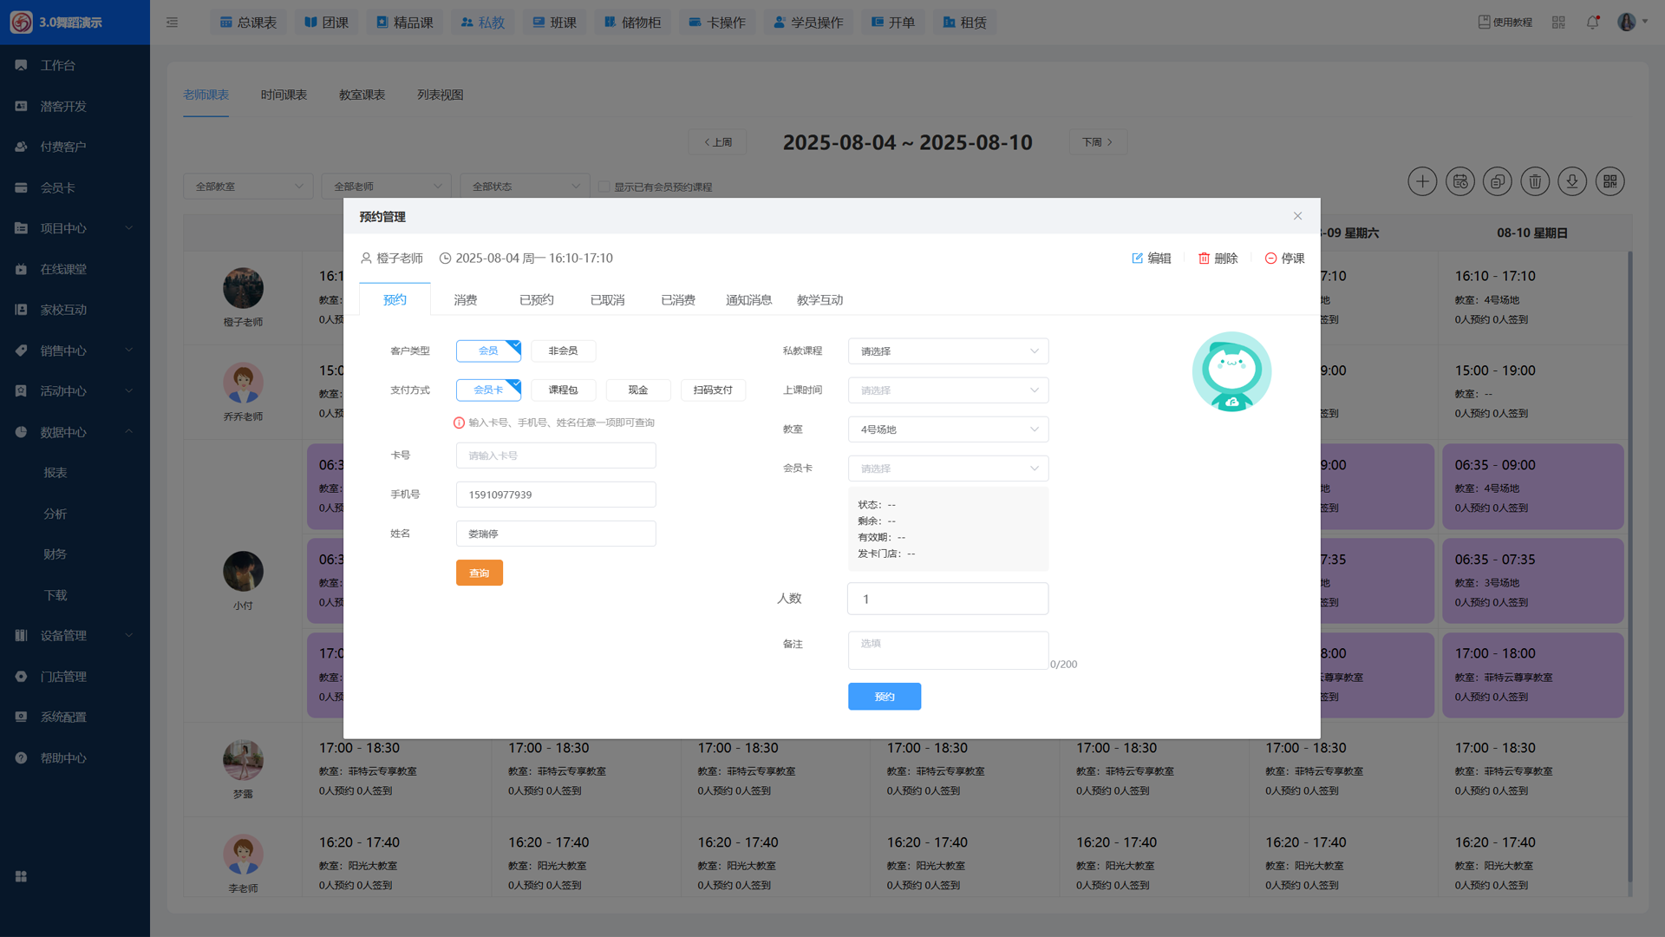Click the mascot robot avatar
Screen dimensions: 1665x937
(x=1231, y=371)
